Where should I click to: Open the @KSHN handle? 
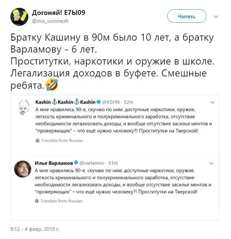[111, 102]
